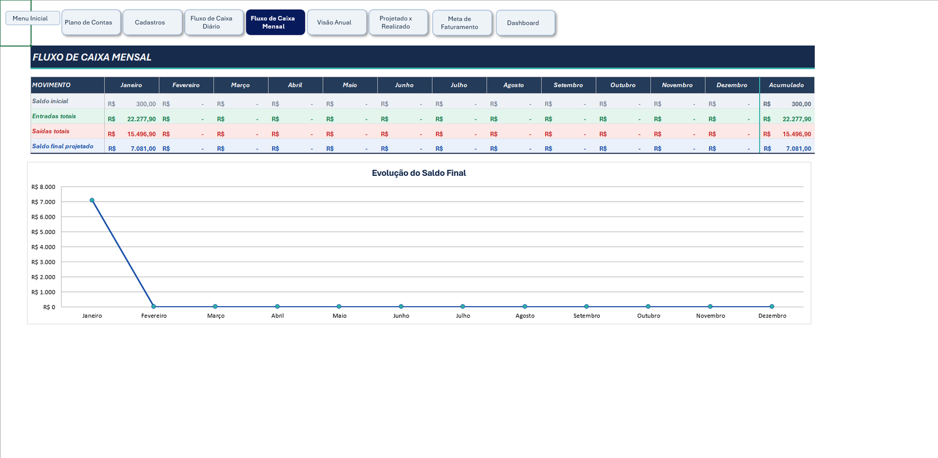This screenshot has height=458, width=938.
Task: Open the Plano de Contas sheet
Action: point(91,22)
